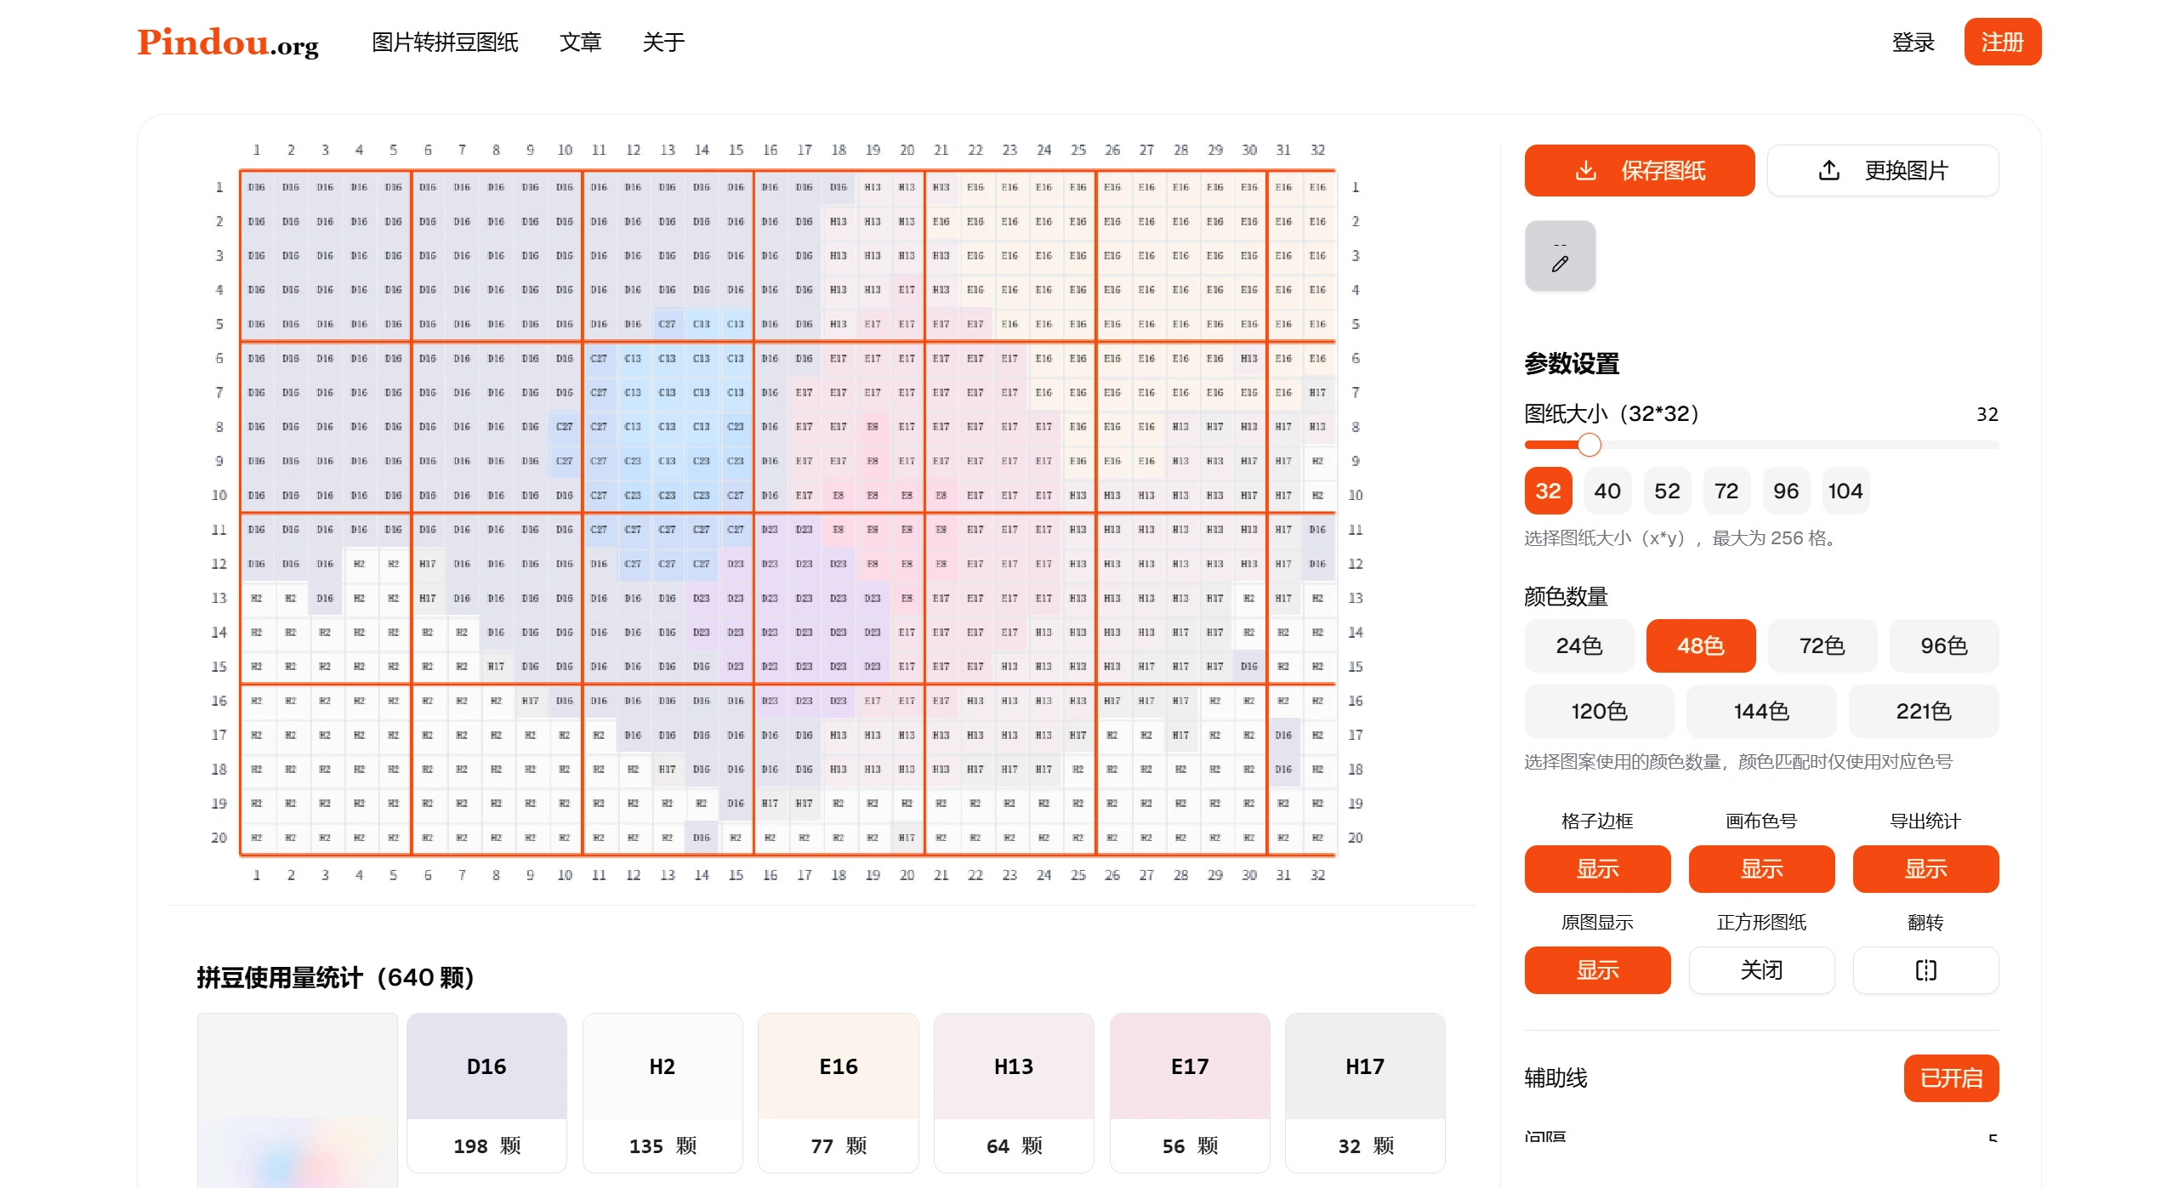
Task: Go to the 关于 page
Action: coord(663,43)
